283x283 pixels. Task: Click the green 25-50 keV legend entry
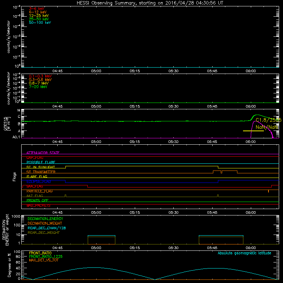click(x=39, y=19)
